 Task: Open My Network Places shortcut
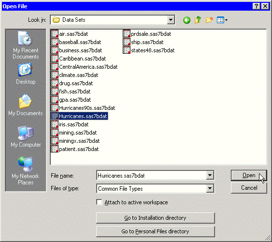(26, 171)
